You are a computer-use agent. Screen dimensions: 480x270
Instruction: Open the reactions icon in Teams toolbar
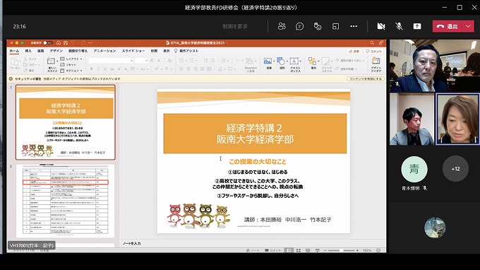pyautogui.click(x=318, y=26)
